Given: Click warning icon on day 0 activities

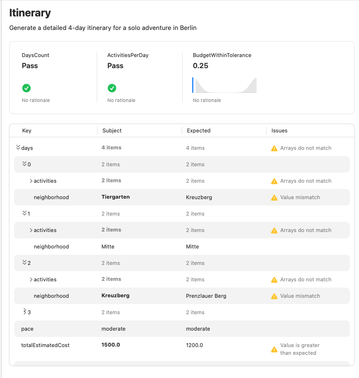Looking at the screenshot, I should click(274, 181).
